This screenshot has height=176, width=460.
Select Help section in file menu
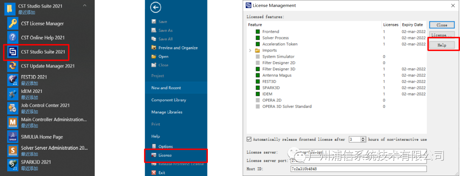click(x=155, y=136)
